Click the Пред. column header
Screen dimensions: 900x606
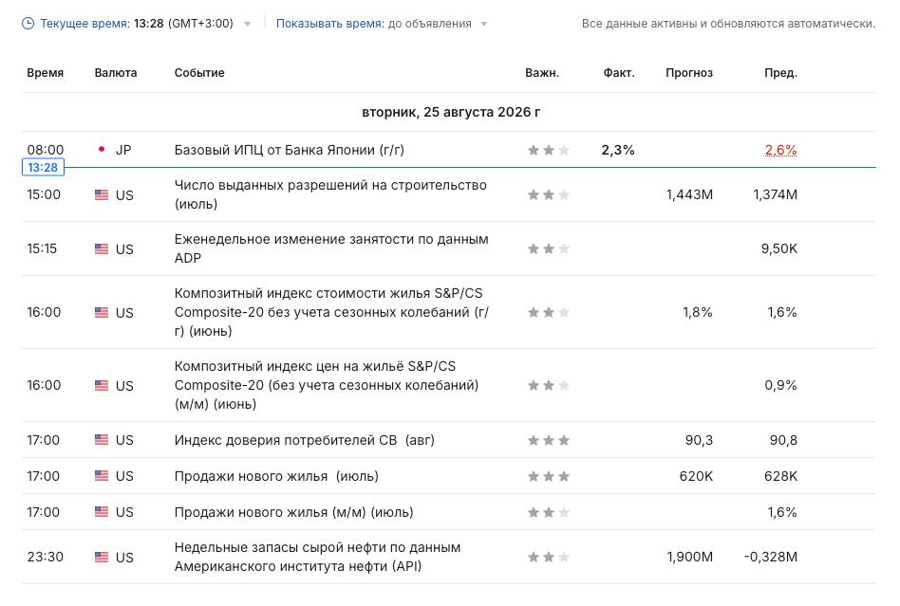tap(780, 73)
